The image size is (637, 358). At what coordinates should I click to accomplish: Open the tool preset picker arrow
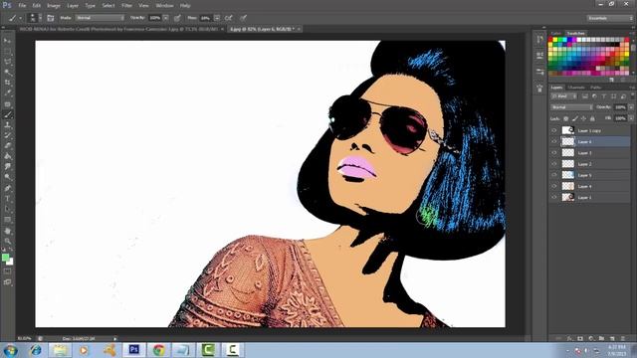pos(20,18)
